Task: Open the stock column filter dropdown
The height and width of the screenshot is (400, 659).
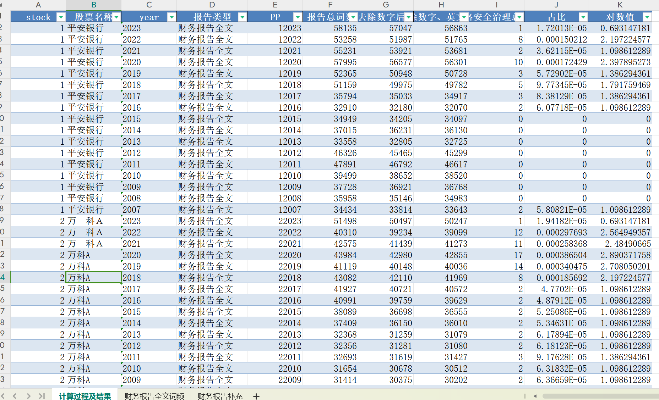Action: click(x=61, y=17)
